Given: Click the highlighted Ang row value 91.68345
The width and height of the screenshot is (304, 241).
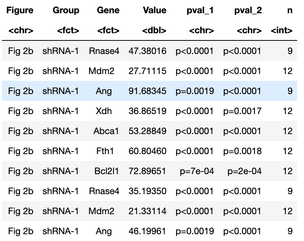Looking at the screenshot, I should click(x=147, y=91).
